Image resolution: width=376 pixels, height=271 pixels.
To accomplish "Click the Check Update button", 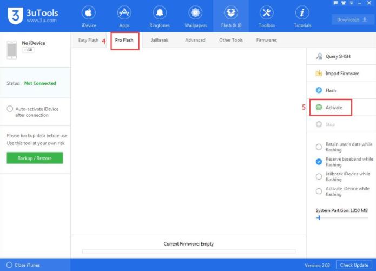I will click(x=354, y=265).
